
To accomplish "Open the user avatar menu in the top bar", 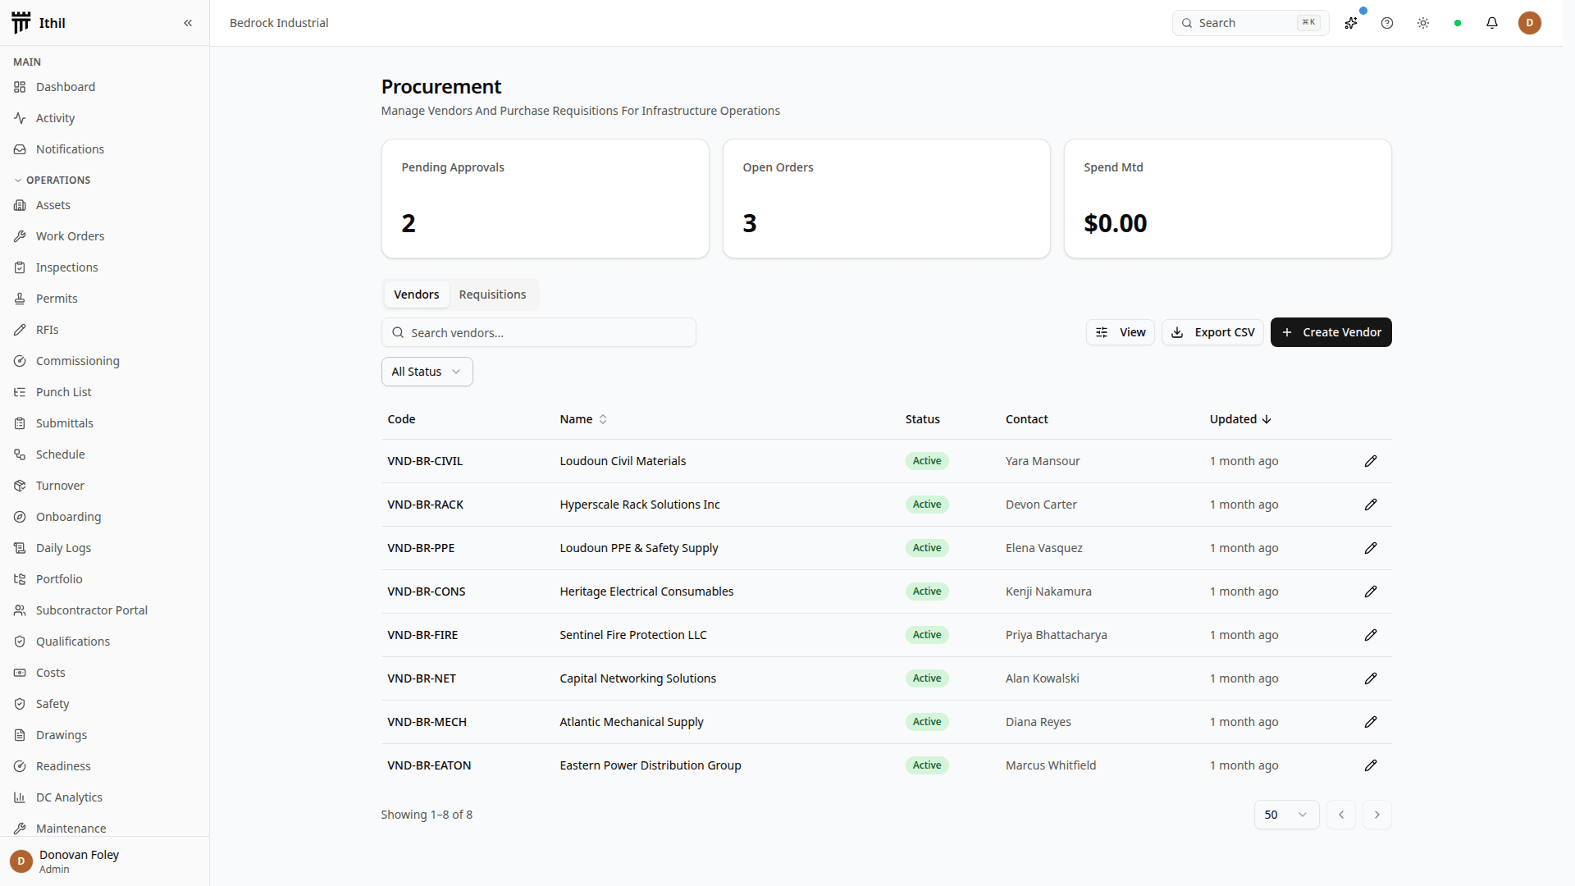I will [x=1529, y=23].
